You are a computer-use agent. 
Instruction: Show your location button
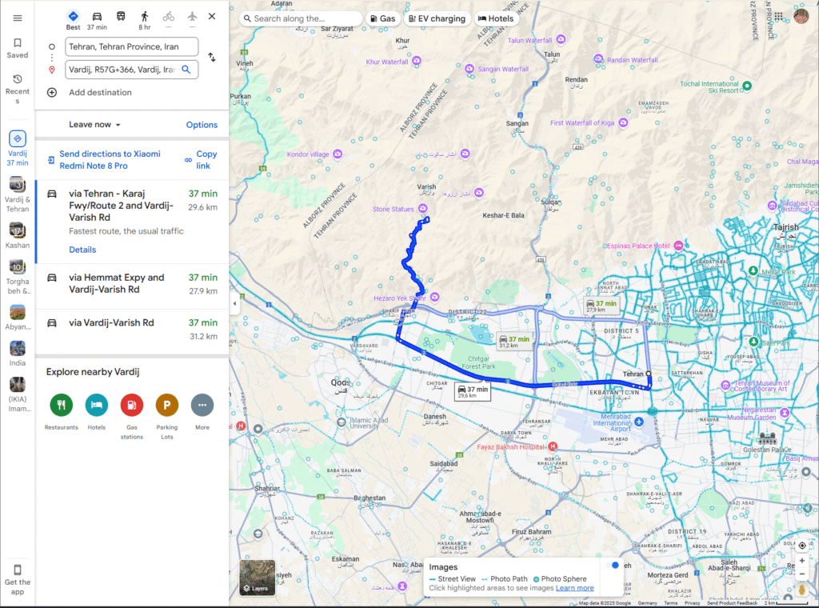pos(801,546)
